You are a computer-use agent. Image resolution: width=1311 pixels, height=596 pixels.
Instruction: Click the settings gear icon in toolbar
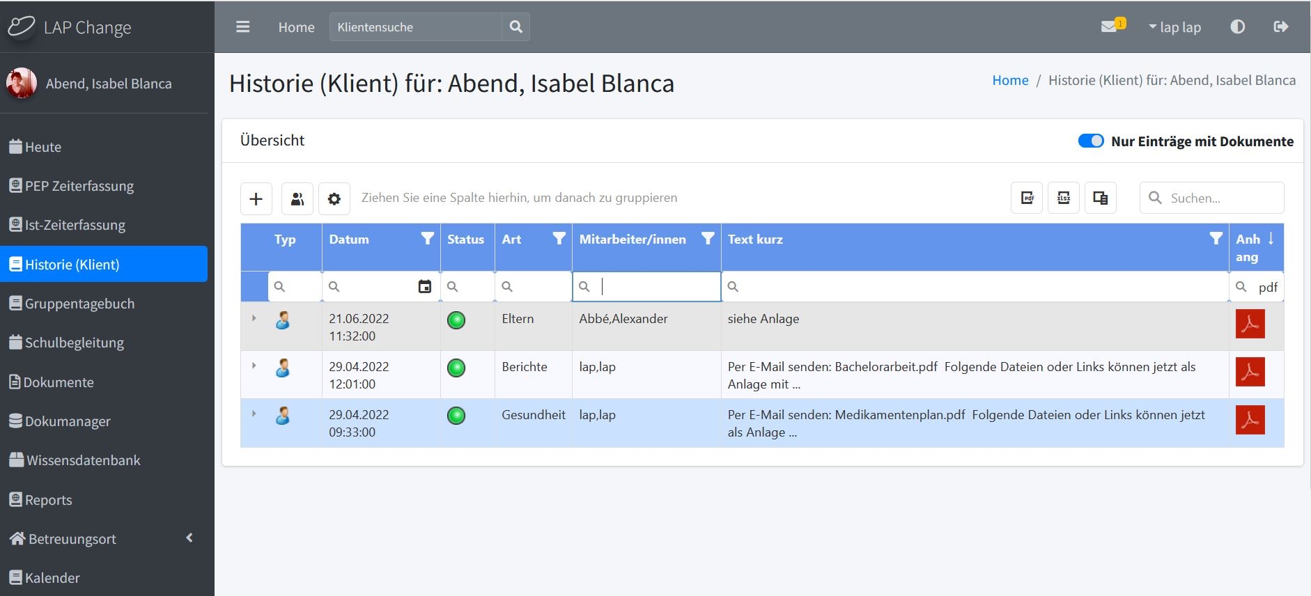coord(334,198)
